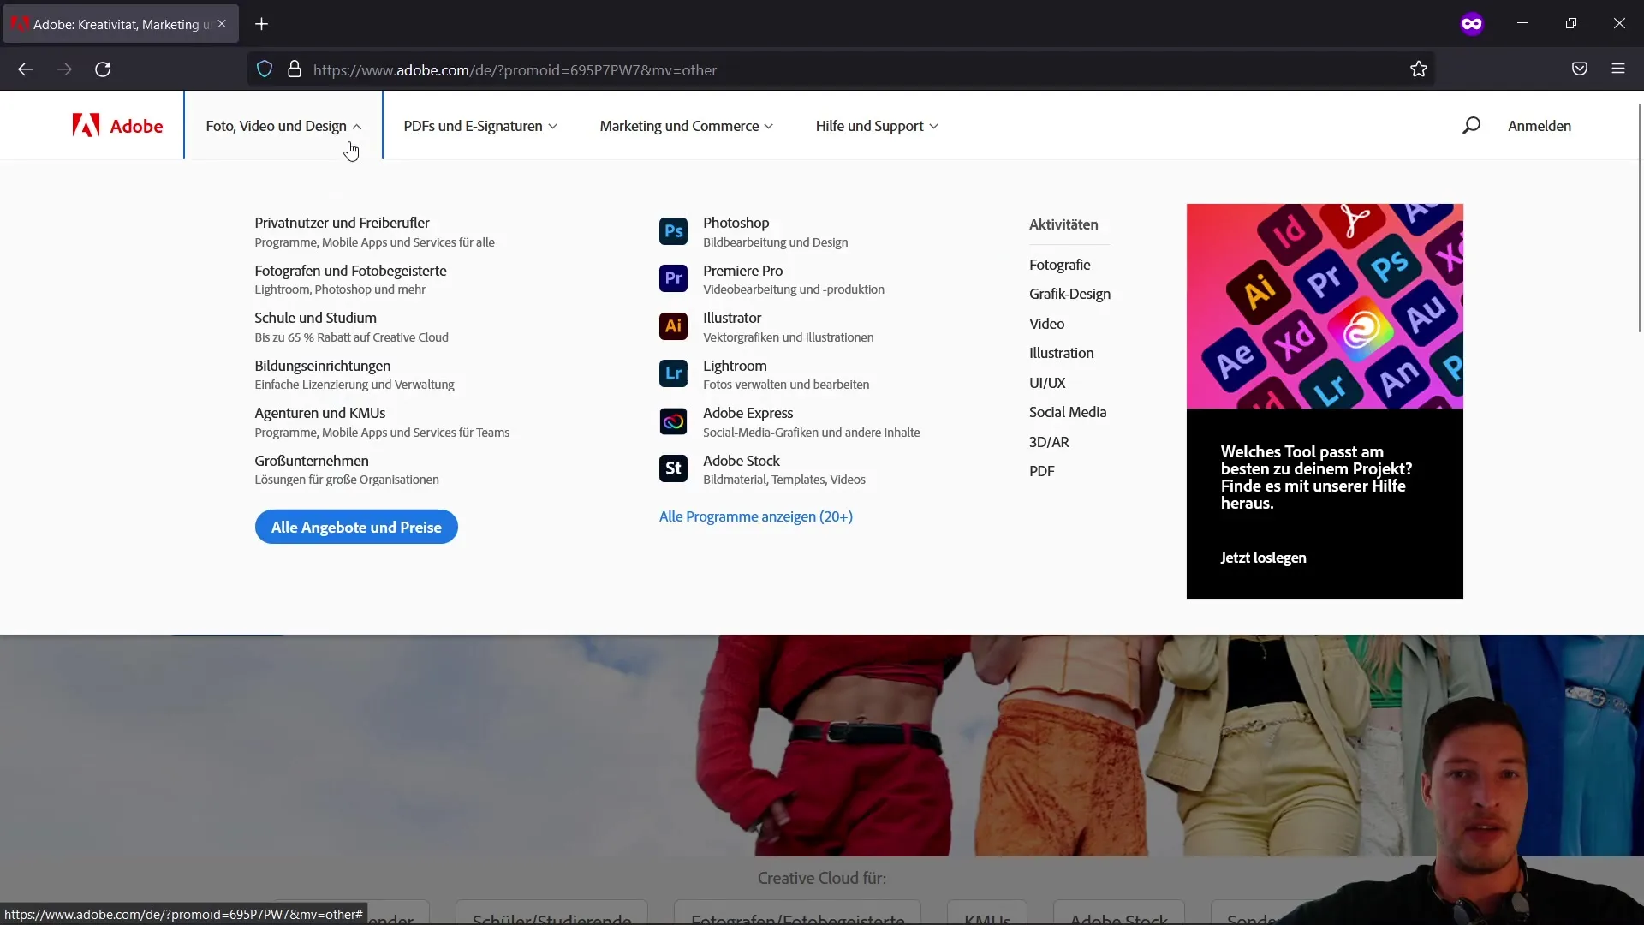Click Jetzt loslegen in promo card
Viewport: 1644px width, 925px height.
(x=1263, y=558)
